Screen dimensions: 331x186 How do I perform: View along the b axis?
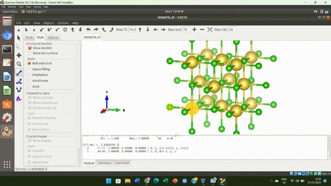pos(26,30)
